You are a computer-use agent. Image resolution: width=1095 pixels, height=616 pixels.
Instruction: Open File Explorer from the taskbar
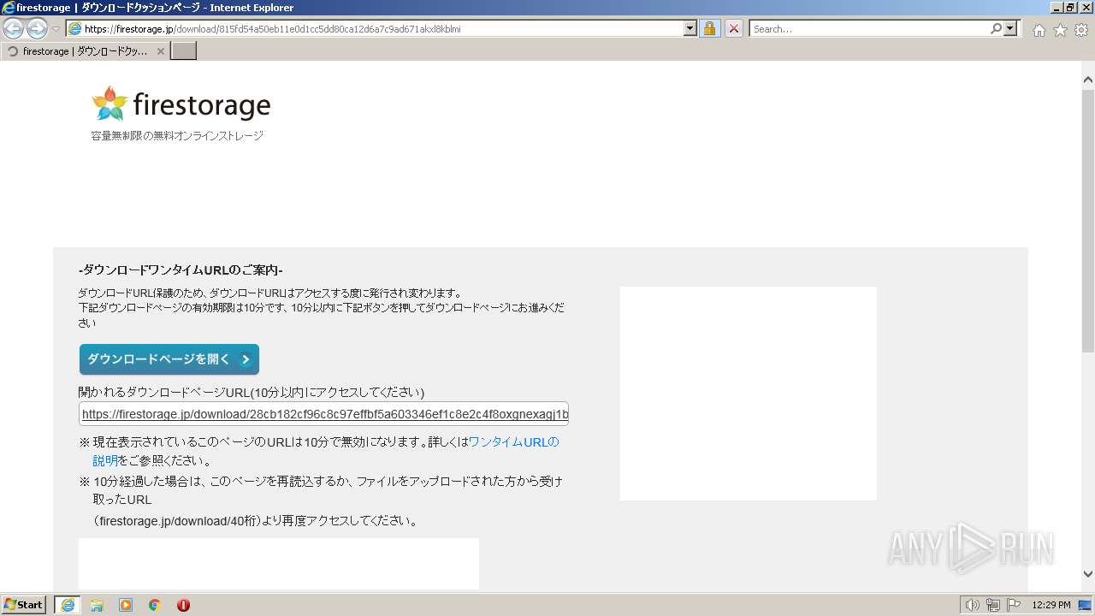(97, 605)
